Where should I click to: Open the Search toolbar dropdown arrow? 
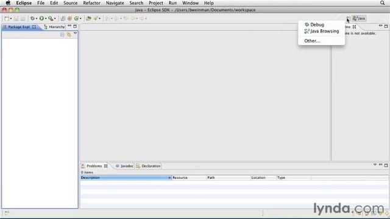click(x=100, y=19)
